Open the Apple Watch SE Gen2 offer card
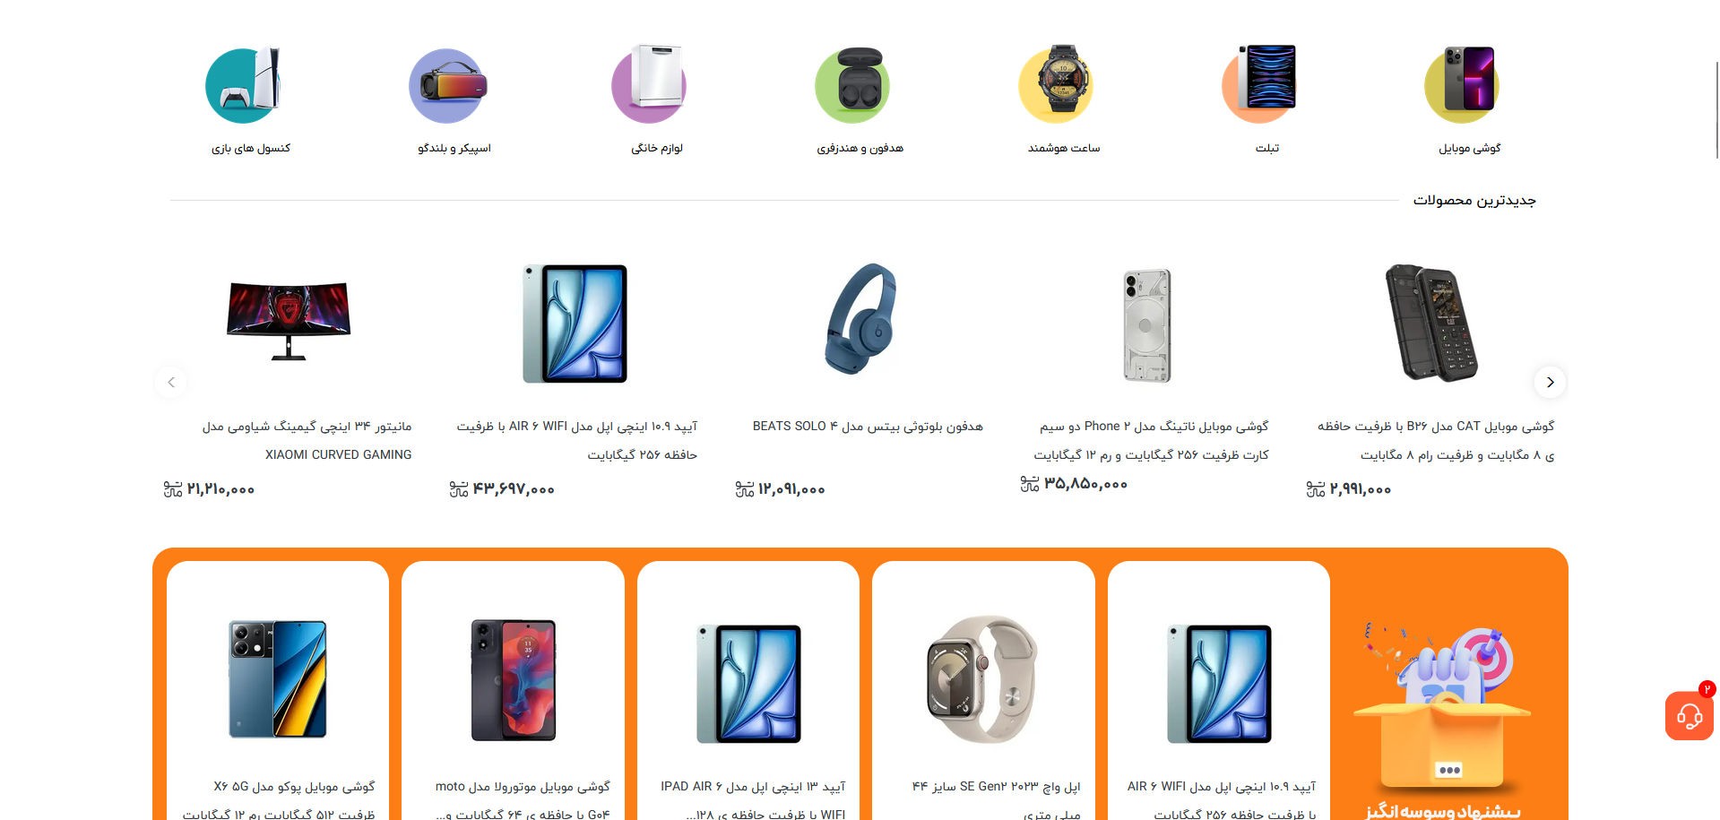This screenshot has width=1720, height=820. [983, 691]
